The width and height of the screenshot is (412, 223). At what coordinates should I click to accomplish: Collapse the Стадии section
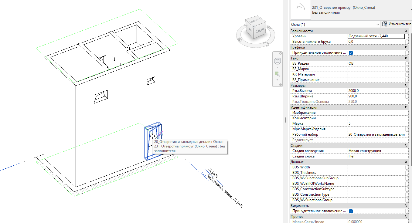406,146
